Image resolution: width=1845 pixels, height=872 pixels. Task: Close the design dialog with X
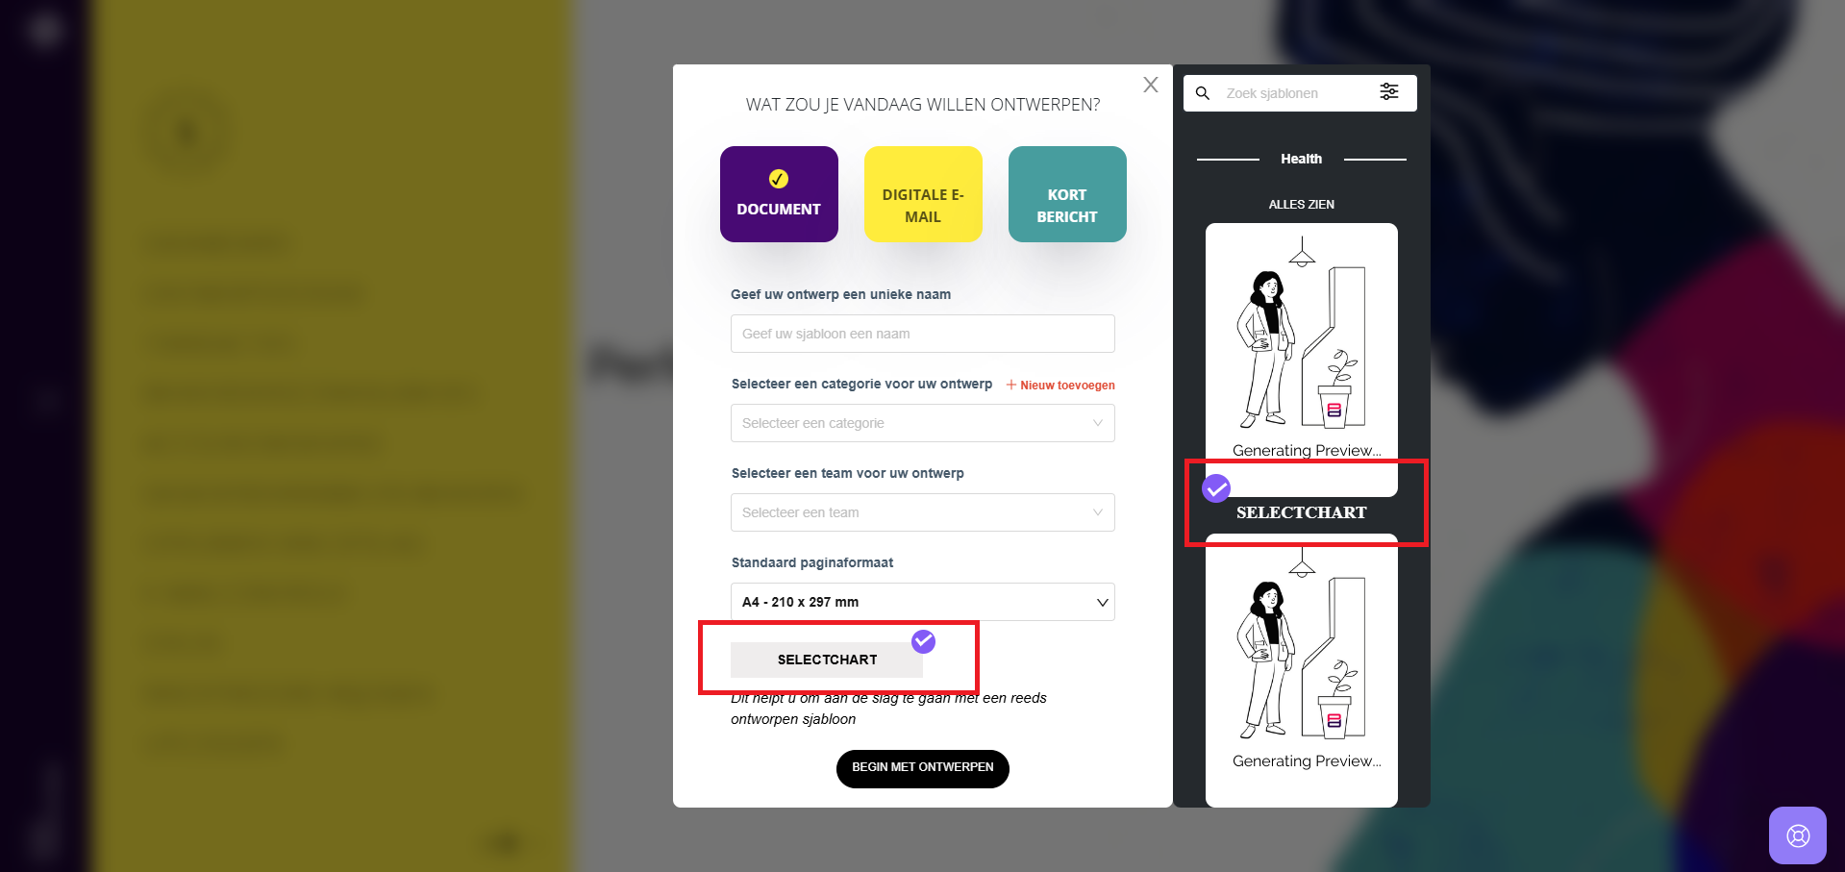click(x=1151, y=85)
